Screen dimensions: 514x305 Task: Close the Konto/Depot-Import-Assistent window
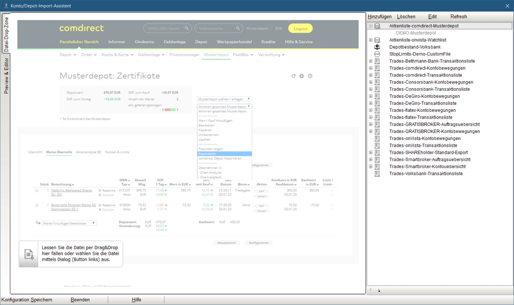(x=507, y=6)
